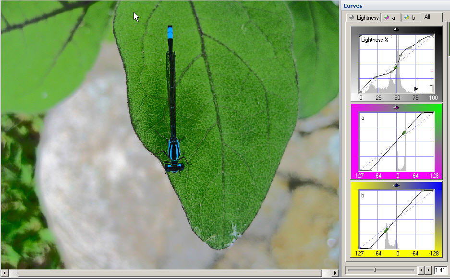Click the small box icon in Lightness graph corner
Screen dimensions: 450x279
[431, 88]
